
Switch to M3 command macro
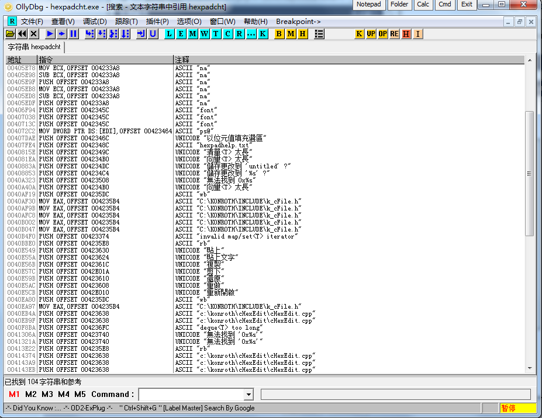point(47,394)
